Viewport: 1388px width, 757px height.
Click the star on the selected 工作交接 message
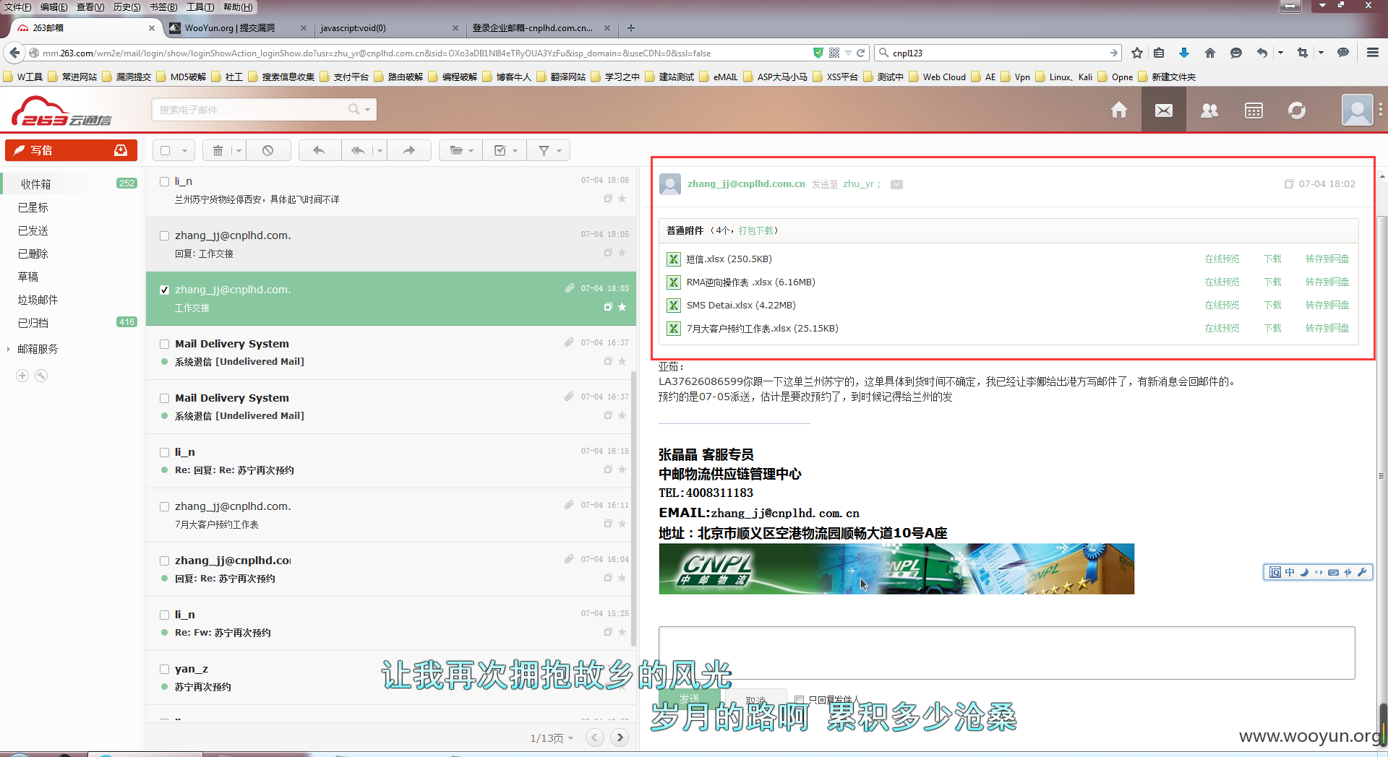click(622, 307)
